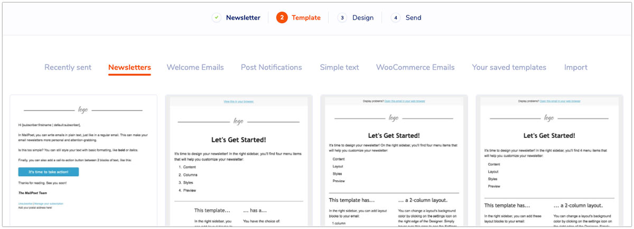Open the Post Notifications tab
The width and height of the screenshot is (634, 229).
click(x=272, y=67)
